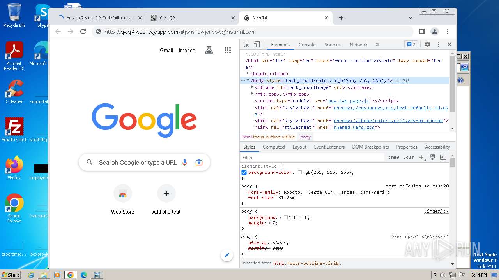Open tab search dropdown arrow
The height and width of the screenshot is (280, 499).
[411, 18]
